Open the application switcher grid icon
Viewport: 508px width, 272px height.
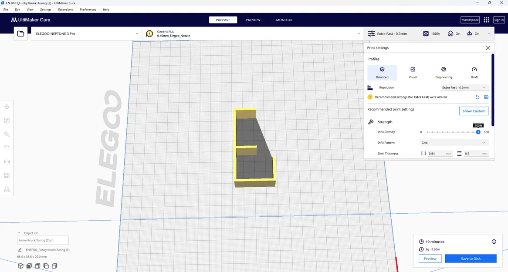pos(486,20)
